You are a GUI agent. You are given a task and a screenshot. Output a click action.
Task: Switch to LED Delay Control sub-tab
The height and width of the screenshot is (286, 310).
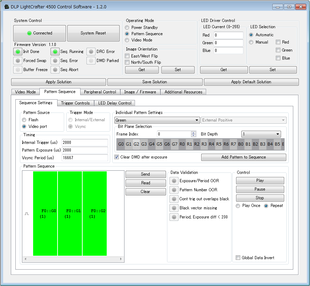click(x=115, y=103)
